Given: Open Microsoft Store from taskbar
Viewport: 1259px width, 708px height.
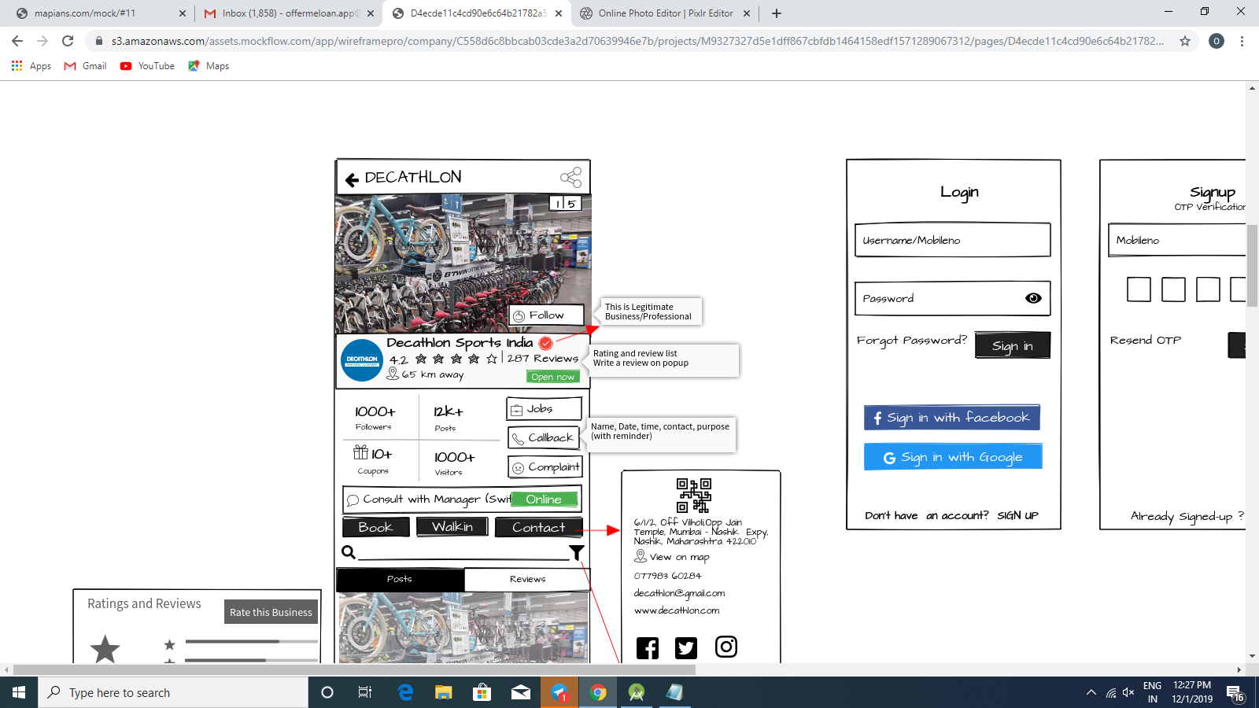Looking at the screenshot, I should (482, 692).
